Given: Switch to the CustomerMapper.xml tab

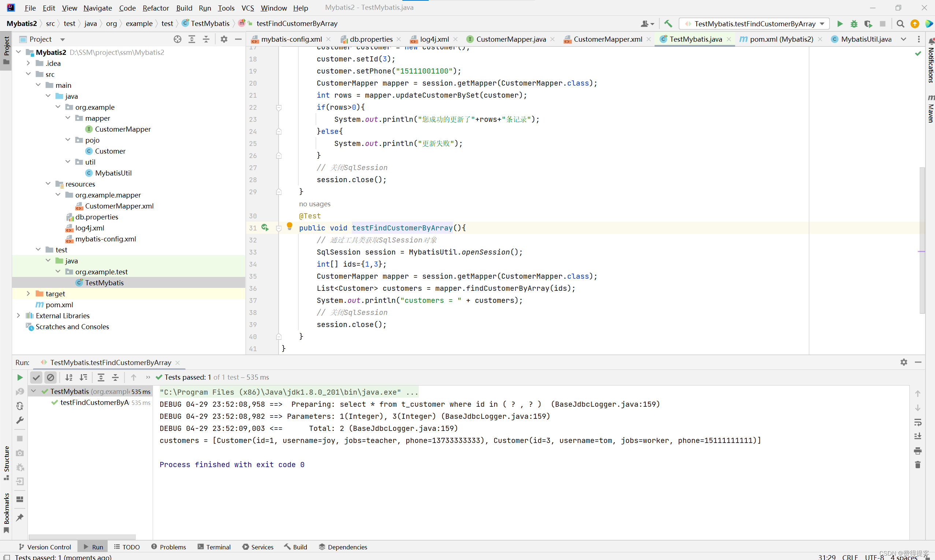Looking at the screenshot, I should click(x=607, y=39).
